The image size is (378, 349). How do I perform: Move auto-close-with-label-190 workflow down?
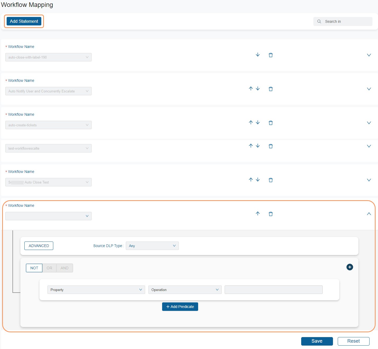258,55
